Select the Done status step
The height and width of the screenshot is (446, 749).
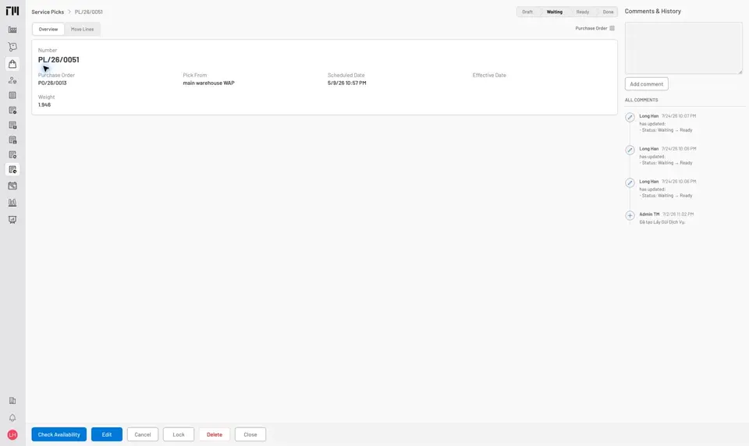(608, 12)
